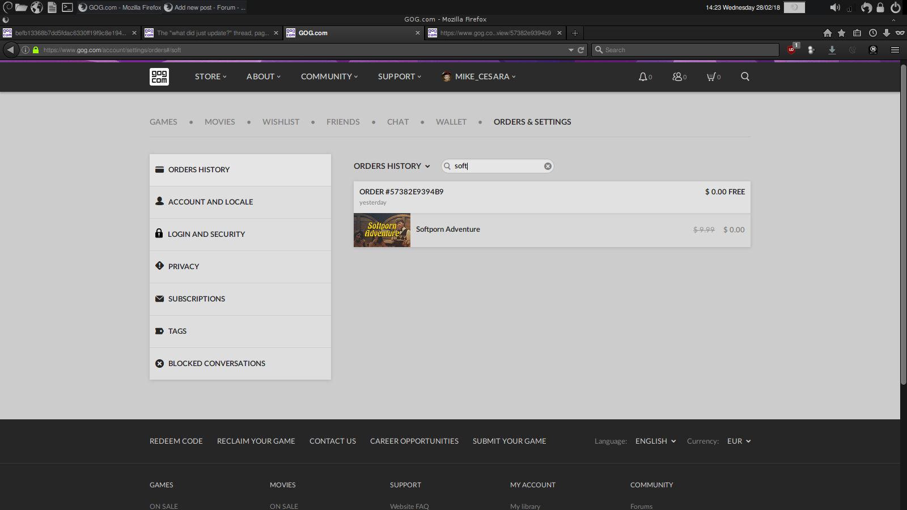Viewport: 907px width, 510px height.
Task: Expand the STORE menu
Action: point(211,76)
